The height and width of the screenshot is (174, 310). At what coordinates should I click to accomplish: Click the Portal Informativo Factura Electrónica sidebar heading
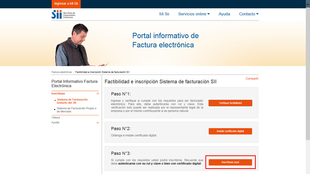(74, 84)
